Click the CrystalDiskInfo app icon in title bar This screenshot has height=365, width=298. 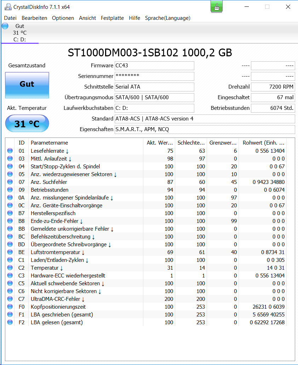(x=8, y=7)
